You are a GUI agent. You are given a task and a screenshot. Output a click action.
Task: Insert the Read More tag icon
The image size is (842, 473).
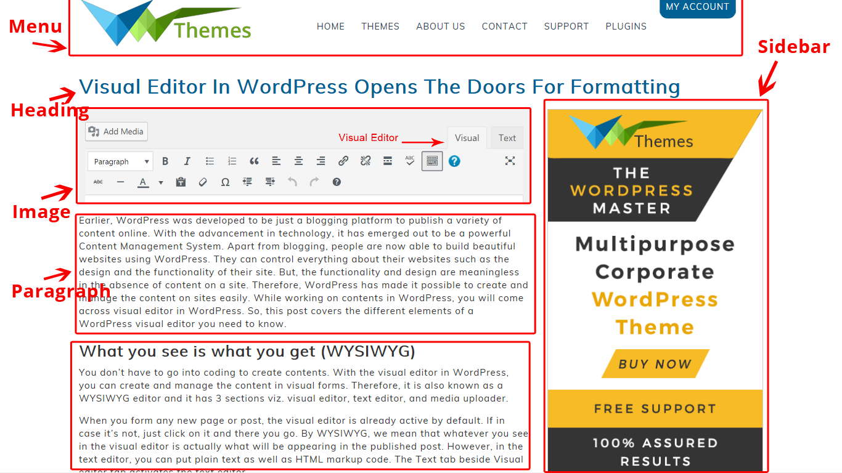(x=388, y=161)
